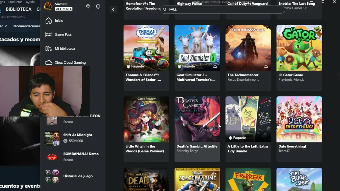
Task: Open Mi biblioteca via its books icon
Action: coord(49,49)
